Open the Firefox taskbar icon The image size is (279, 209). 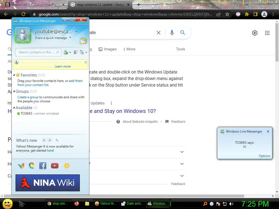click(x=77, y=204)
